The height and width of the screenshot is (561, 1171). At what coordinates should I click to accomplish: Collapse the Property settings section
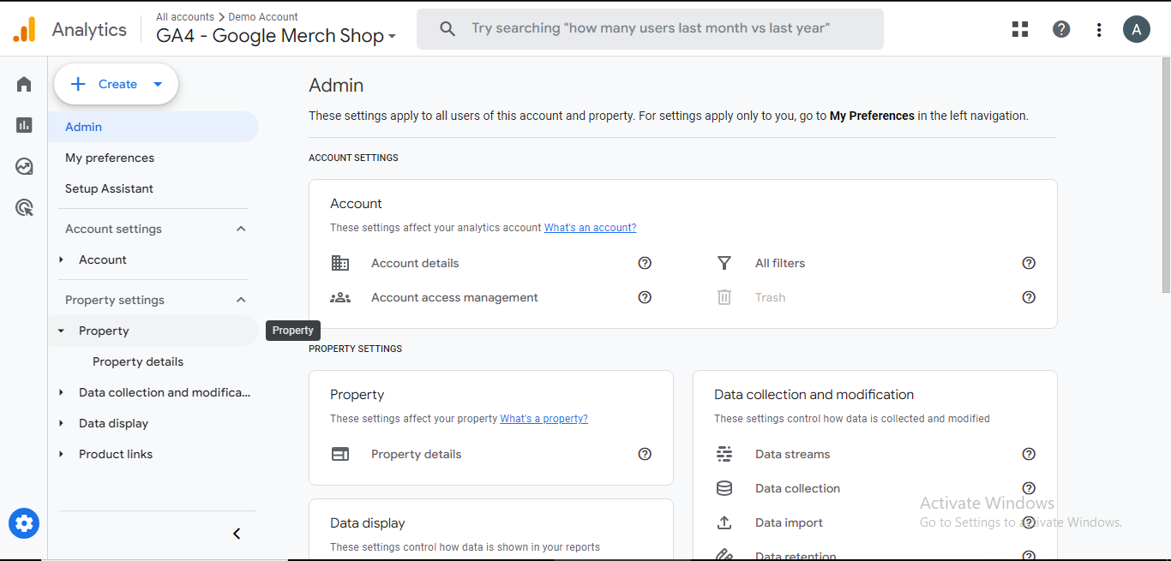[241, 300]
